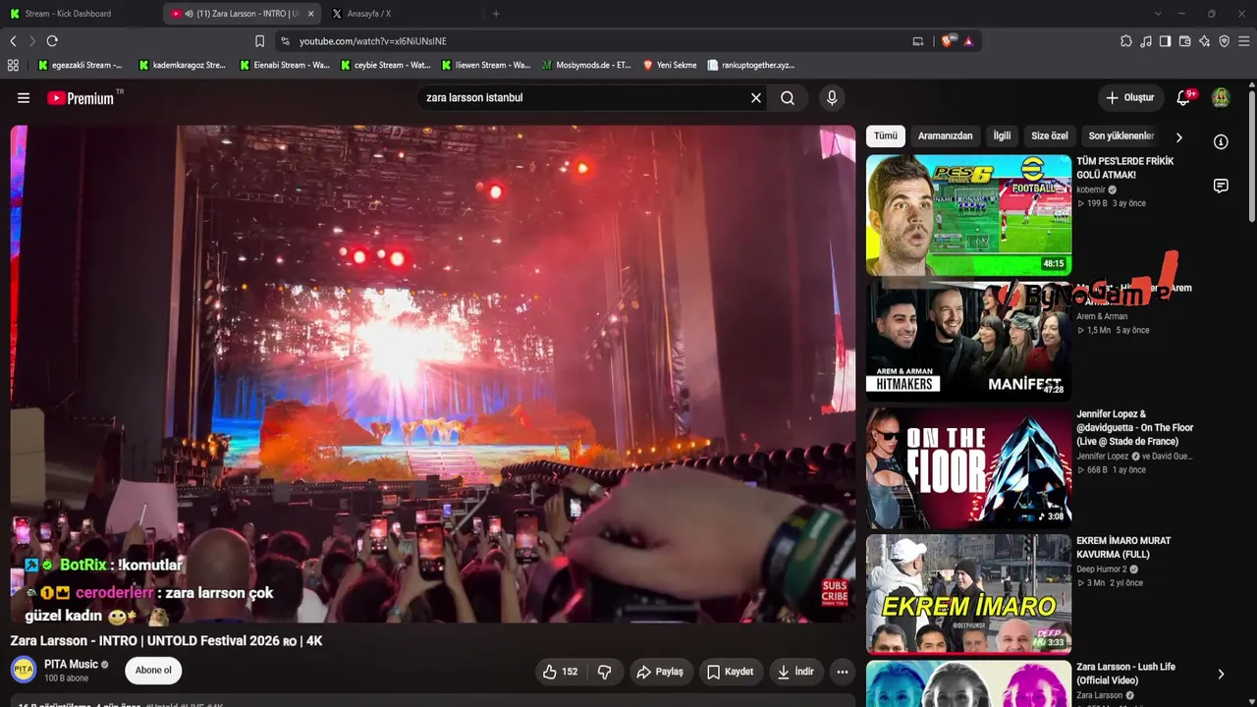Expand the chevron beside Lush Life video

point(1221,675)
